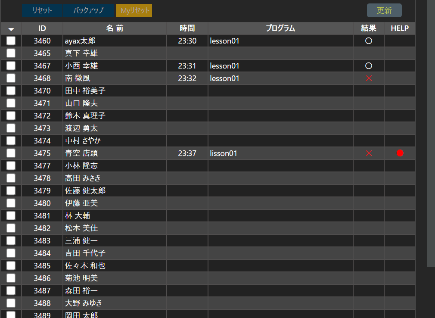Check the checkbox for 青空 店頭

point(10,153)
